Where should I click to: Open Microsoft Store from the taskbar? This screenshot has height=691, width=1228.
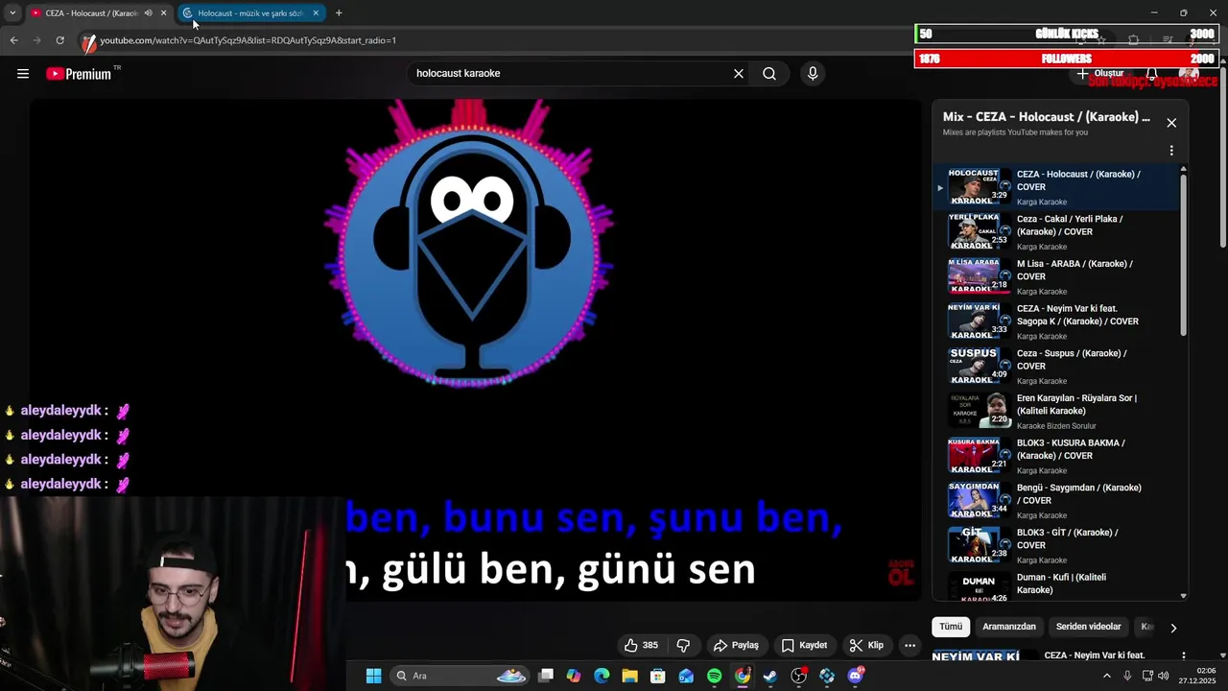point(658,676)
